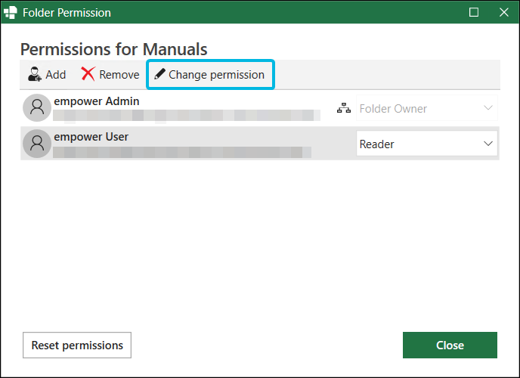This screenshot has width=520, height=378.
Task: Click the empower Admin name
Action: (x=97, y=101)
